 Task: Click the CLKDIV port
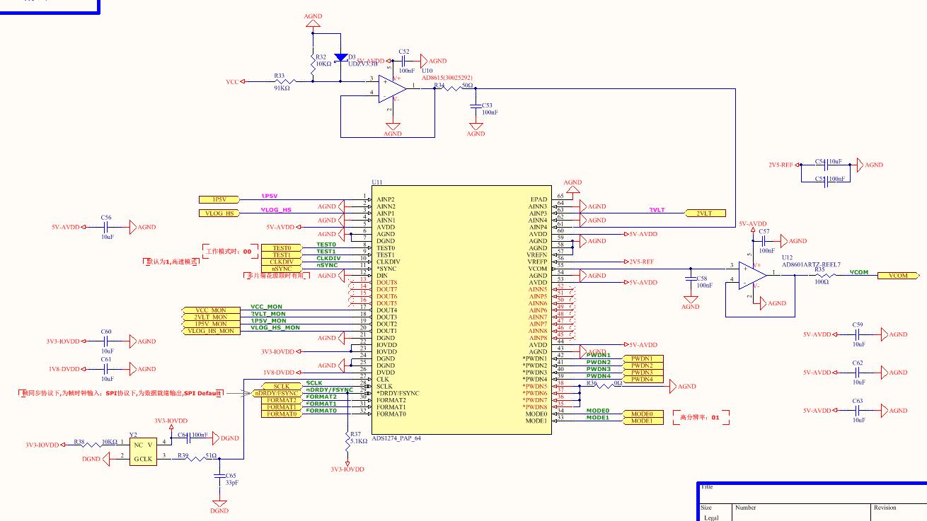click(x=281, y=262)
